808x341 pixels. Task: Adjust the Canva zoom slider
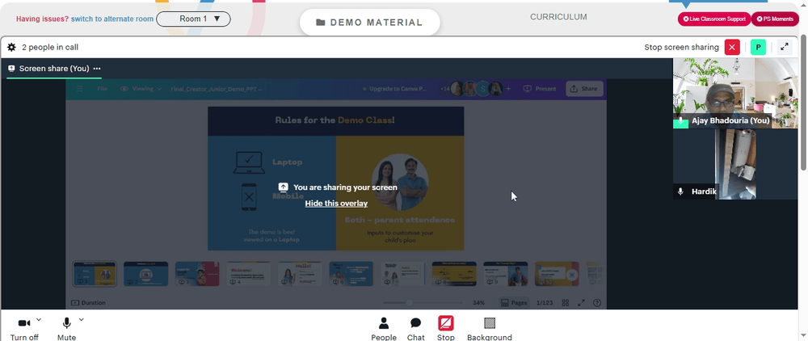410,303
